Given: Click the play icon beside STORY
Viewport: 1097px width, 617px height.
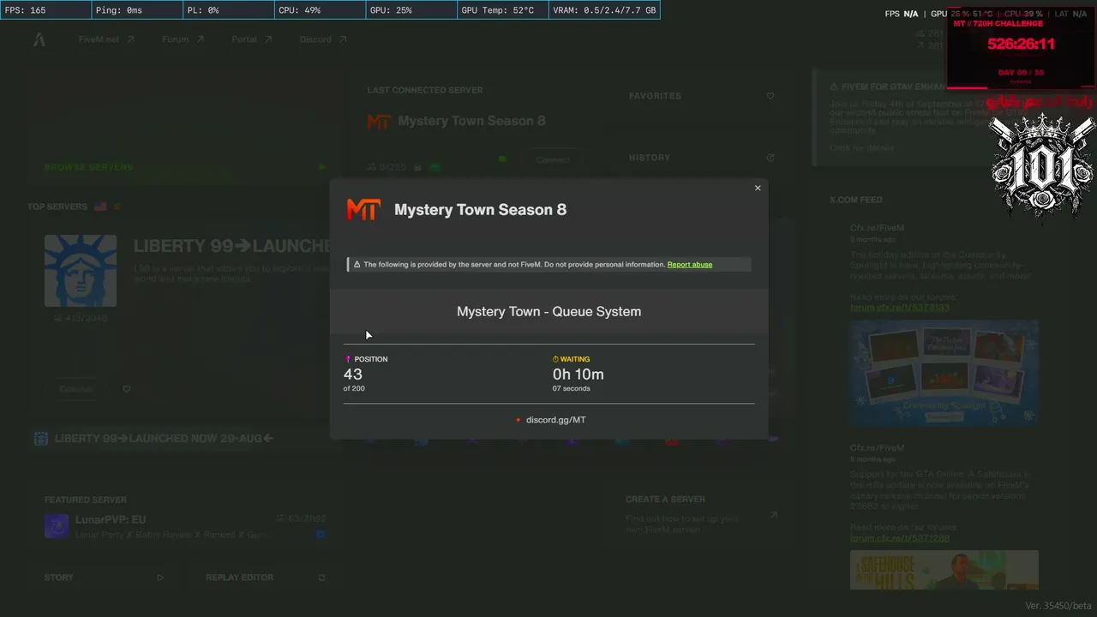Looking at the screenshot, I should (159, 578).
